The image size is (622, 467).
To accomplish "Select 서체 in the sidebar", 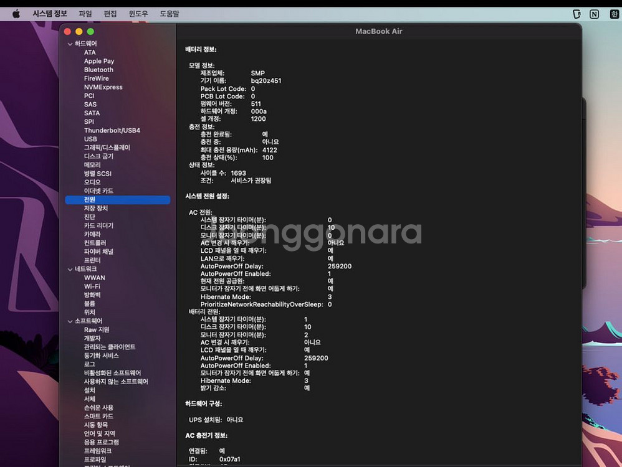I will click(89, 399).
